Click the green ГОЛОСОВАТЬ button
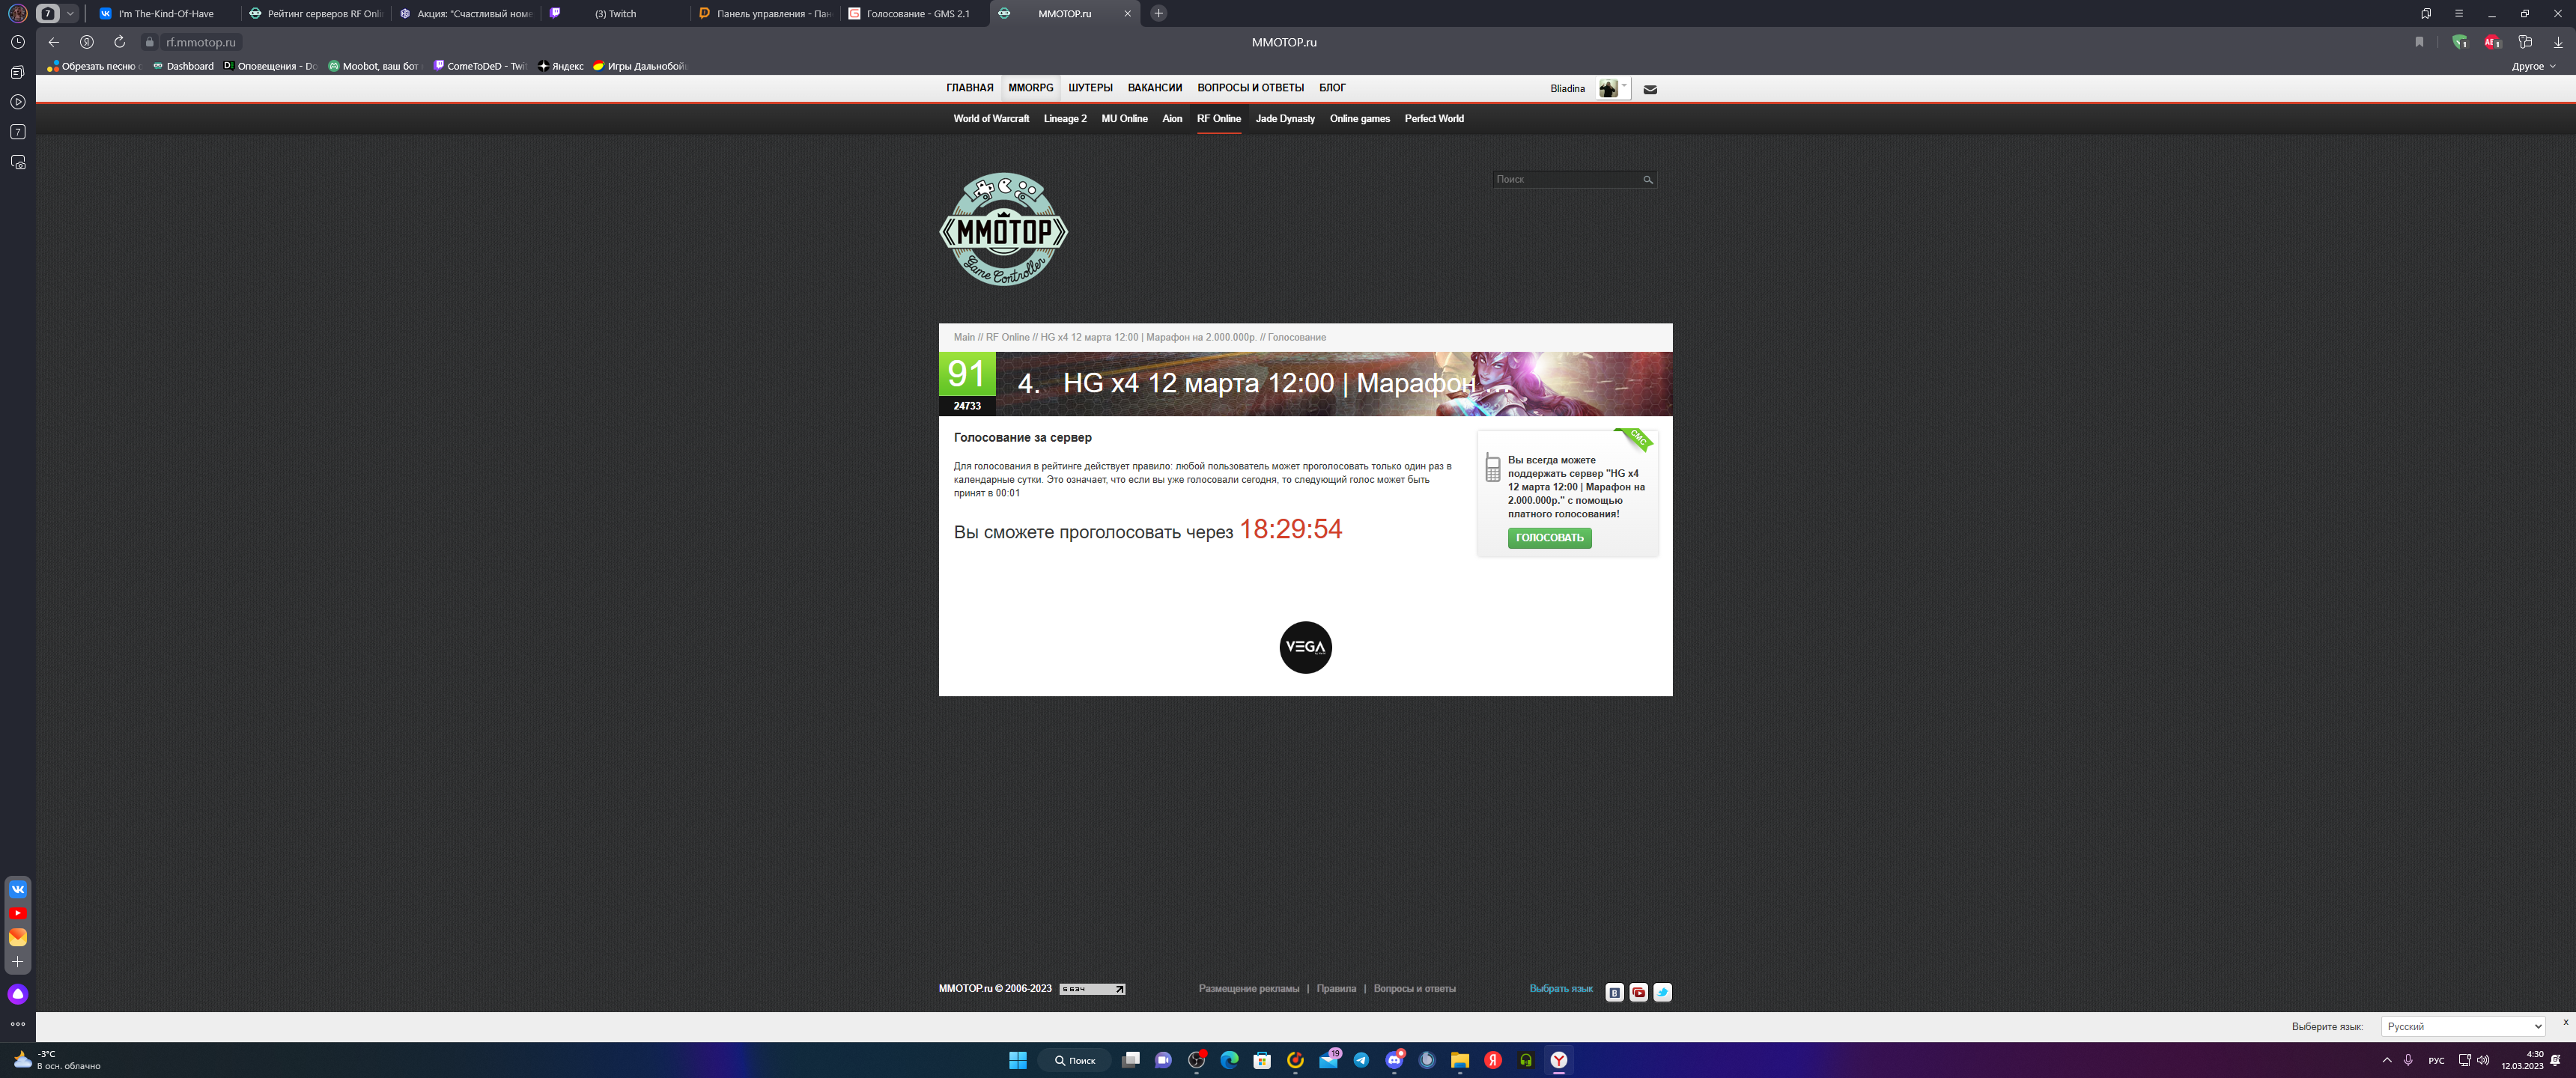2576x1078 pixels. pyautogui.click(x=1549, y=538)
